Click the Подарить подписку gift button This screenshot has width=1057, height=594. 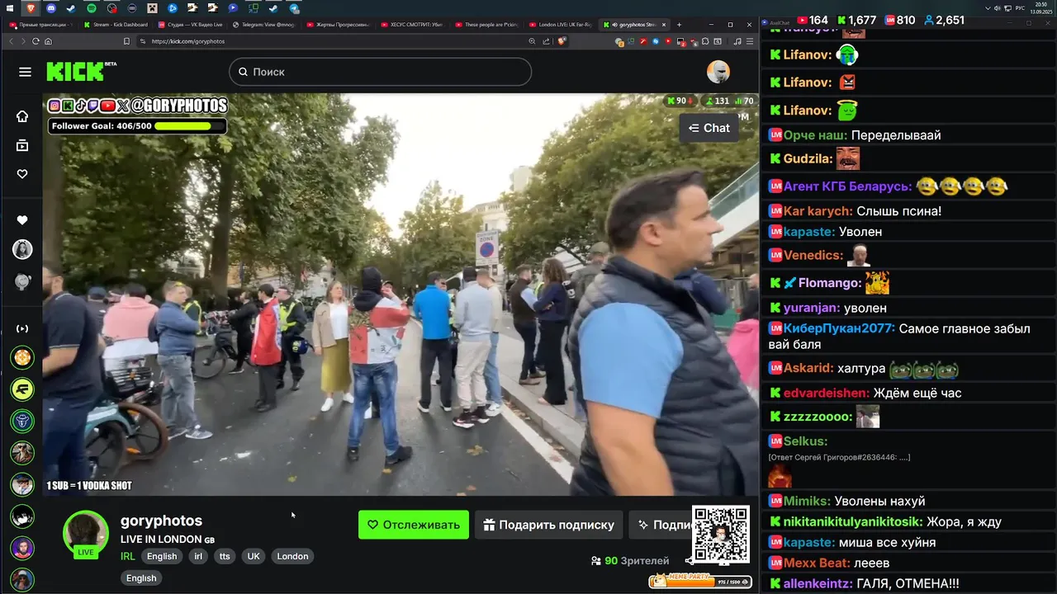tap(549, 525)
